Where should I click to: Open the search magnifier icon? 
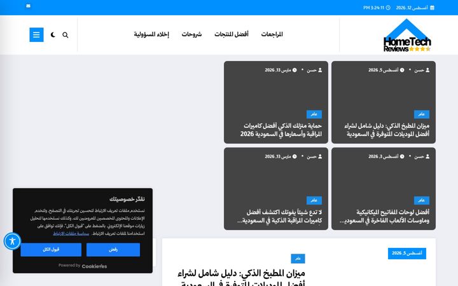coord(65,35)
